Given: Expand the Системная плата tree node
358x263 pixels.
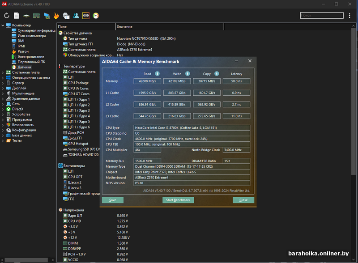Looking at the screenshot, I should [x=3, y=72].
